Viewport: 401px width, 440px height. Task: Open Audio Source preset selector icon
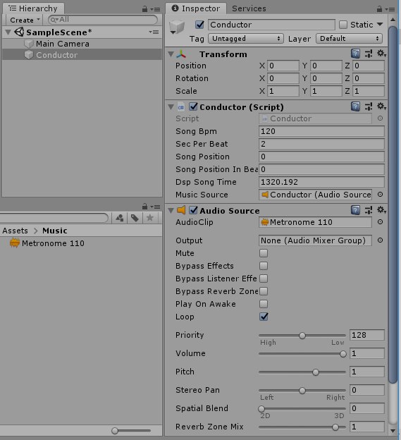pyautogui.click(x=369, y=210)
